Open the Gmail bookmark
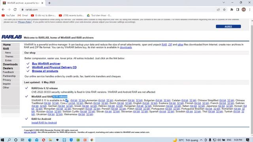The height and width of the screenshot is (142, 253). [x=23, y=15]
